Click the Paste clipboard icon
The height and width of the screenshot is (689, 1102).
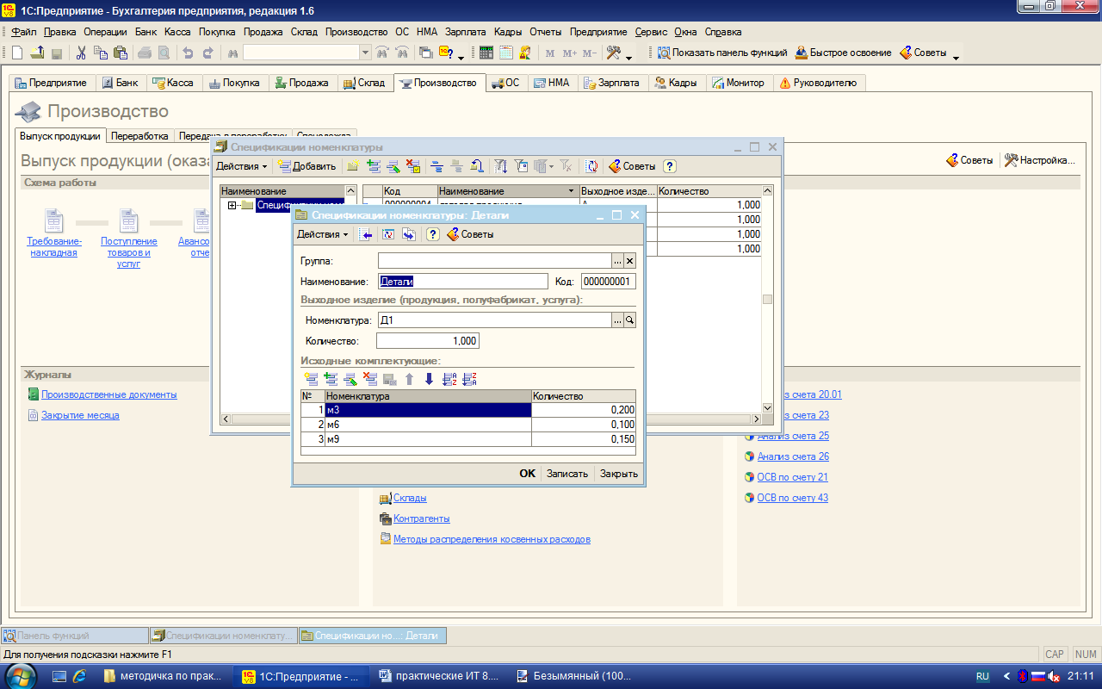[x=121, y=53]
